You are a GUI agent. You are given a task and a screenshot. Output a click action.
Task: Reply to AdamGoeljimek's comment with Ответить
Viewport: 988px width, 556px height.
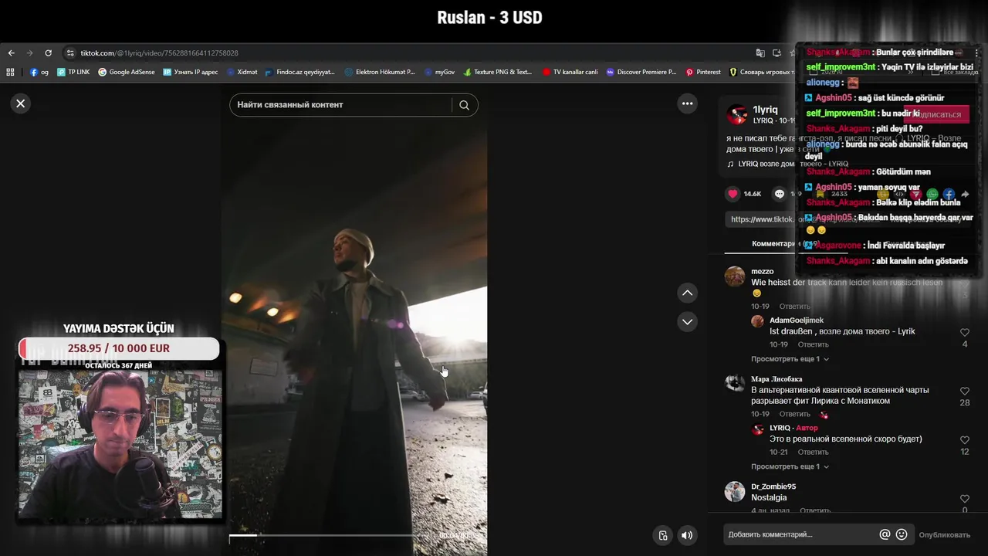click(813, 344)
